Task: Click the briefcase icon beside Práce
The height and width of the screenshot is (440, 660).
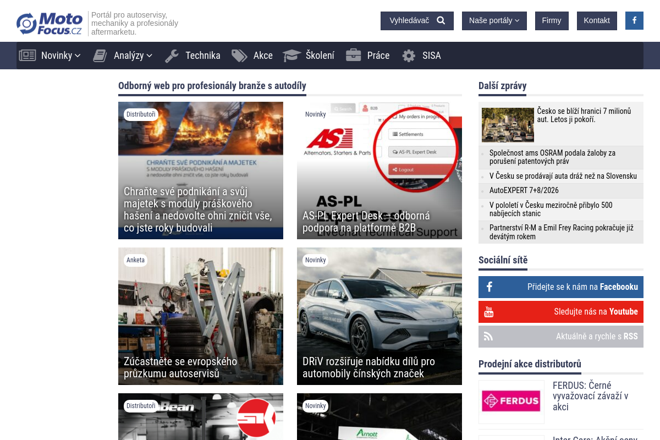Action: [353, 55]
